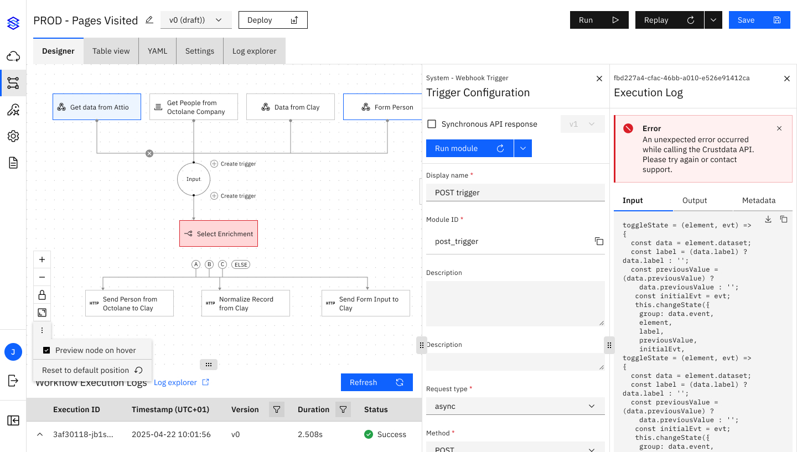
Task: Zoom in on the workflow canvas
Action: 42,259
